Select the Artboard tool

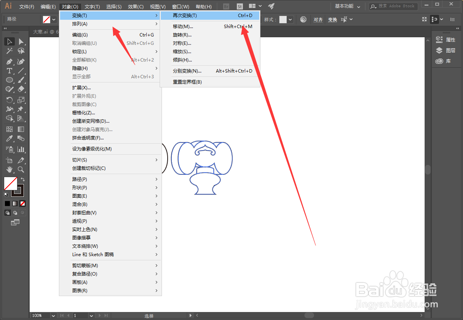(10, 160)
